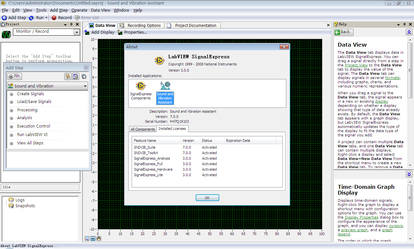The image size is (414, 249).
Task: Click the Run toolbar icon
Action: click(31, 18)
